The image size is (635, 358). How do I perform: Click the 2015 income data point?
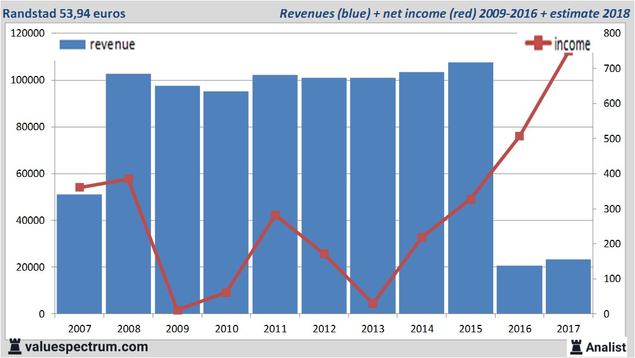click(470, 199)
